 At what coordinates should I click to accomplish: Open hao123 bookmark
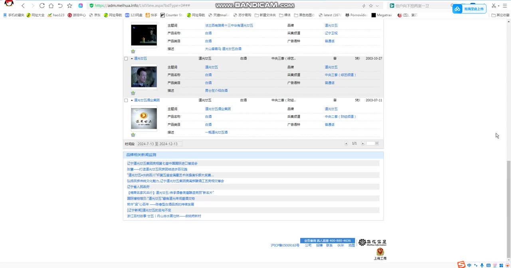point(56,15)
